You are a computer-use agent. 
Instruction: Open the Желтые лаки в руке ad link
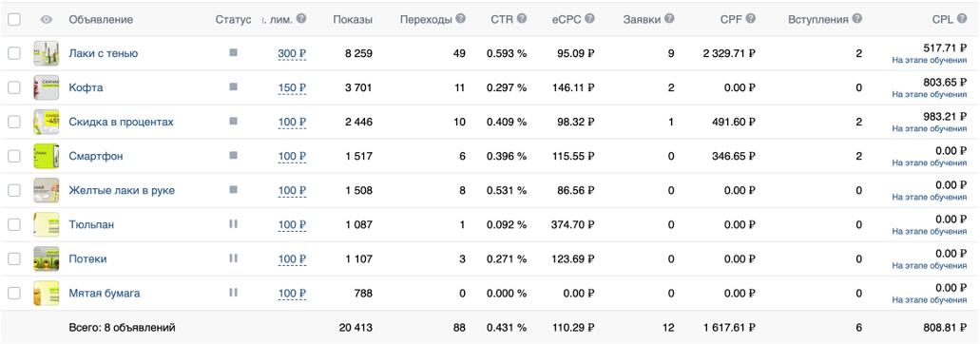point(122,190)
